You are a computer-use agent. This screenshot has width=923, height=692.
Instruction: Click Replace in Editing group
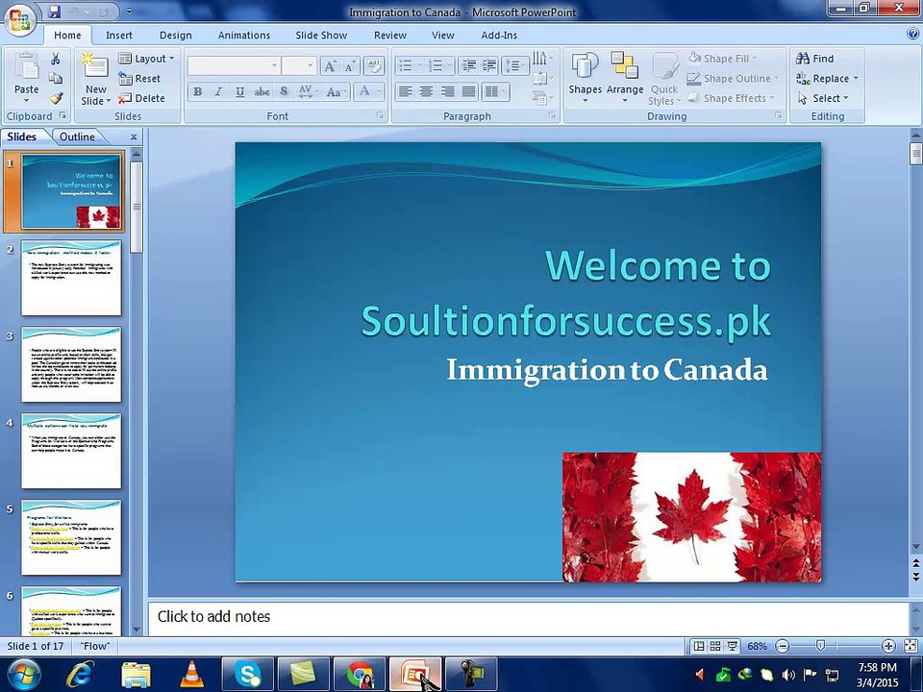pos(827,78)
